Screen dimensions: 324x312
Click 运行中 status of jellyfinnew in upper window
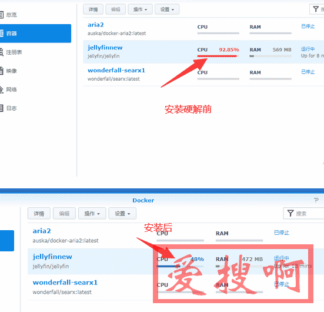tap(308, 49)
